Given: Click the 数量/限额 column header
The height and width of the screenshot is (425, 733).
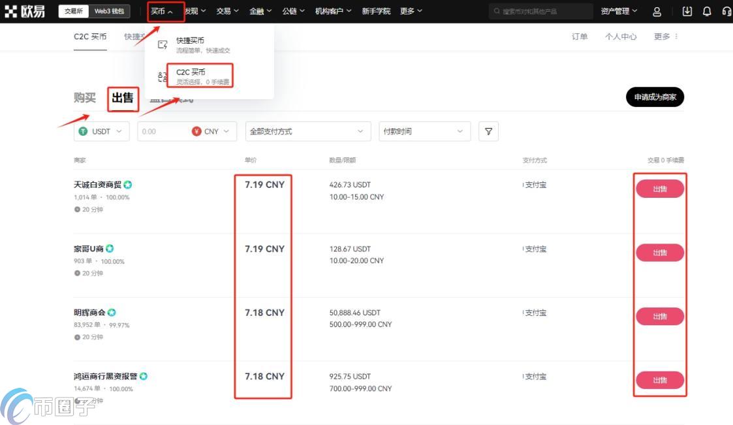Looking at the screenshot, I should tap(343, 161).
